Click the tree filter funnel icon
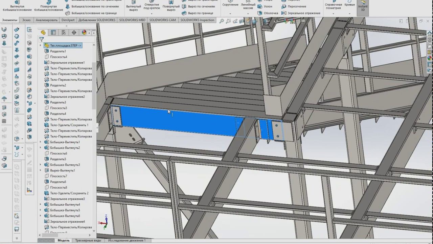Image resolution: width=433 pixels, height=244 pixels. tap(42, 40)
